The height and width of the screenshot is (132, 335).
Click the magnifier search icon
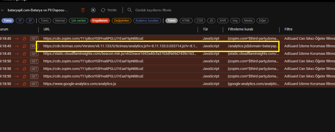coord(130,10)
